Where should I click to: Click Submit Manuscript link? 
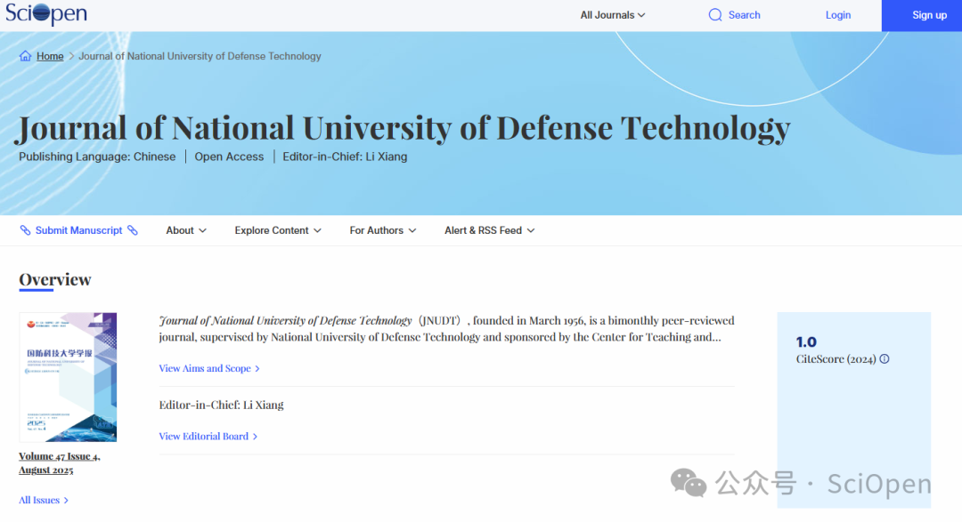pyautogui.click(x=78, y=230)
